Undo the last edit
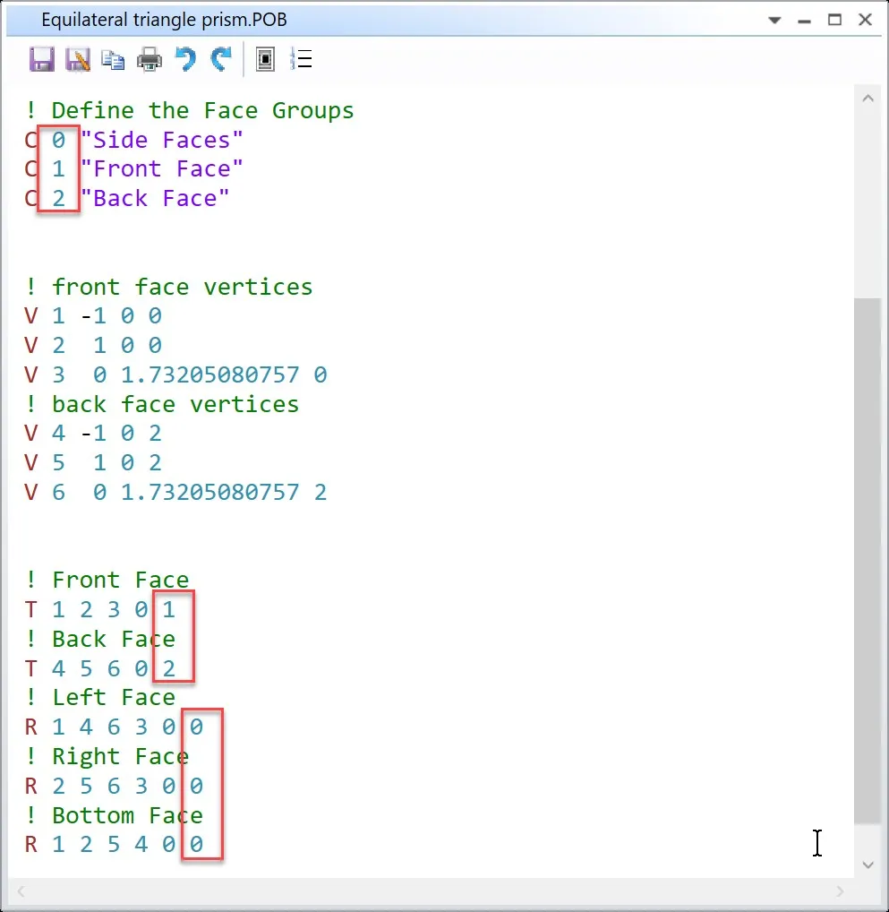This screenshot has height=912, width=889. pos(185,60)
